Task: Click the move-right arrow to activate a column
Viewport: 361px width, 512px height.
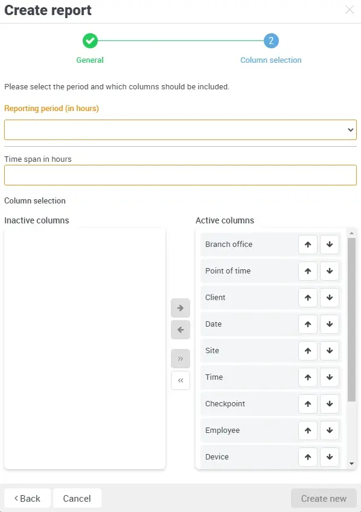Action: click(x=180, y=308)
